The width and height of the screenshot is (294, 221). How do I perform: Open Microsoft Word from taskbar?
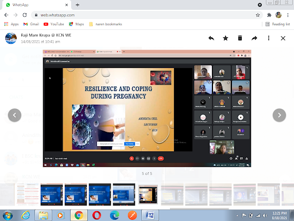pyautogui.click(x=150, y=215)
